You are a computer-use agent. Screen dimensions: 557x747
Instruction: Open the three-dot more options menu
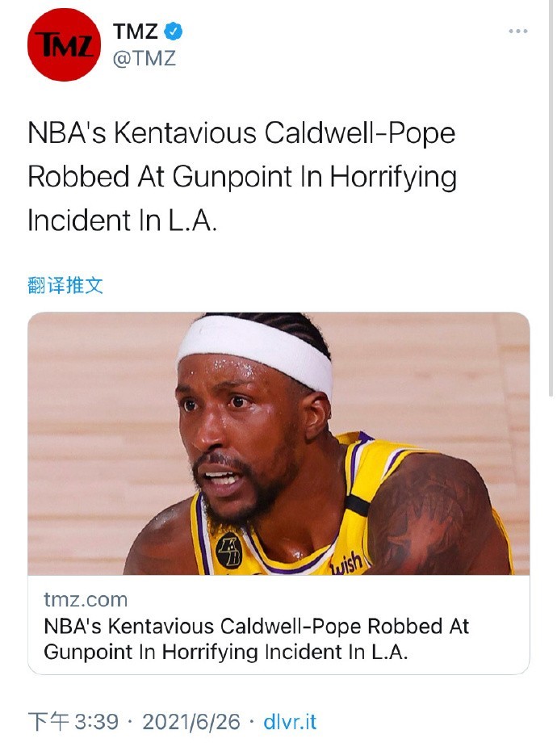(x=518, y=31)
